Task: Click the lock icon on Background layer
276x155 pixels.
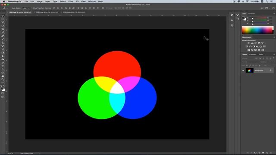Action: 270,71
